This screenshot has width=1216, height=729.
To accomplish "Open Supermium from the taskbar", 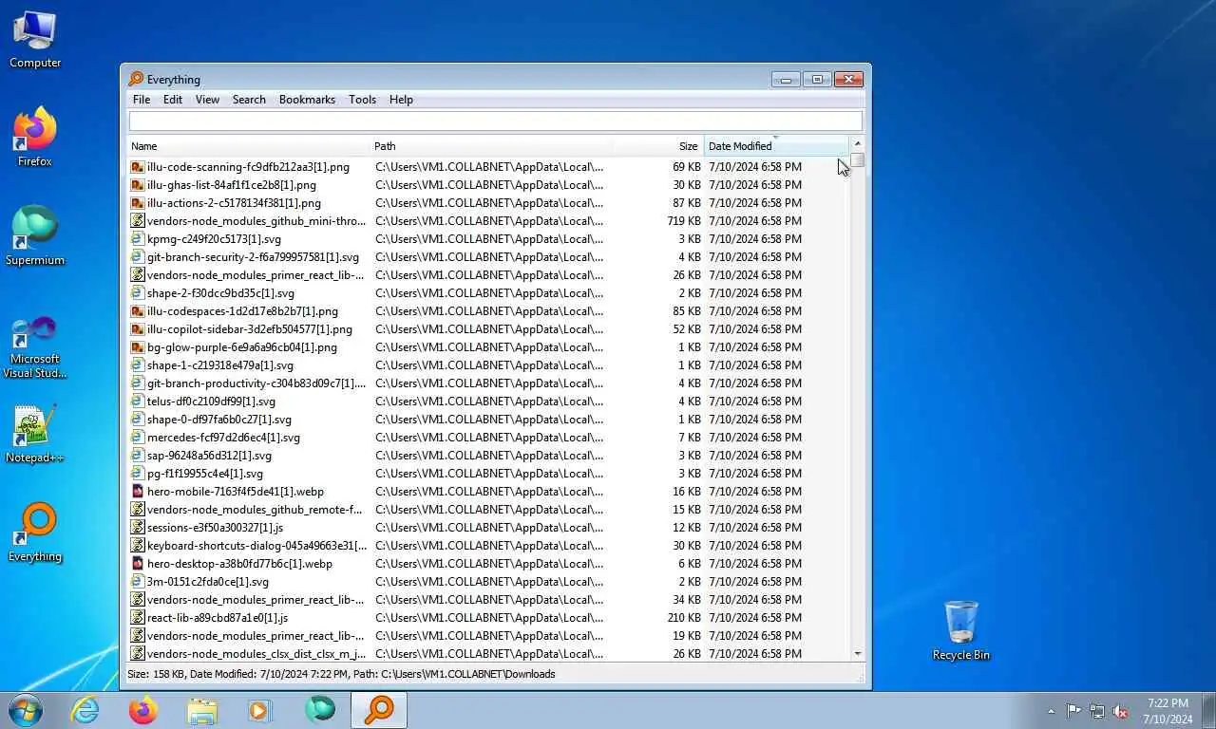I will point(320,710).
